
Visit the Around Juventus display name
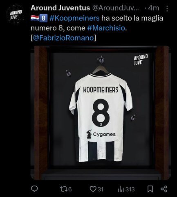click(60, 8)
